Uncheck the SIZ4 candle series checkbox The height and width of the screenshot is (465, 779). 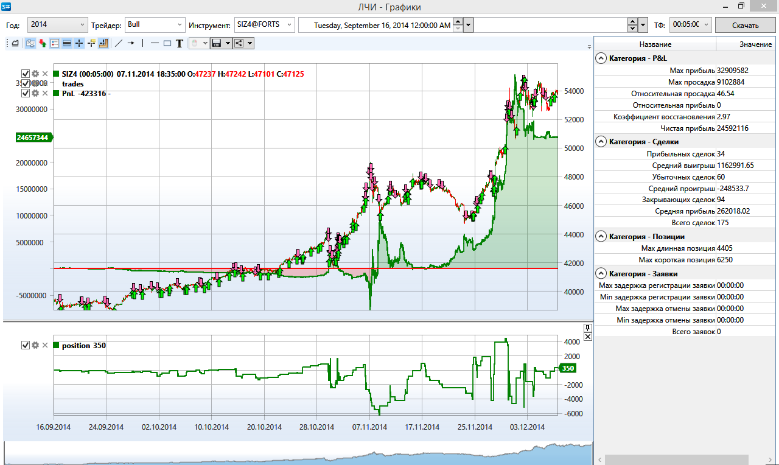26,74
